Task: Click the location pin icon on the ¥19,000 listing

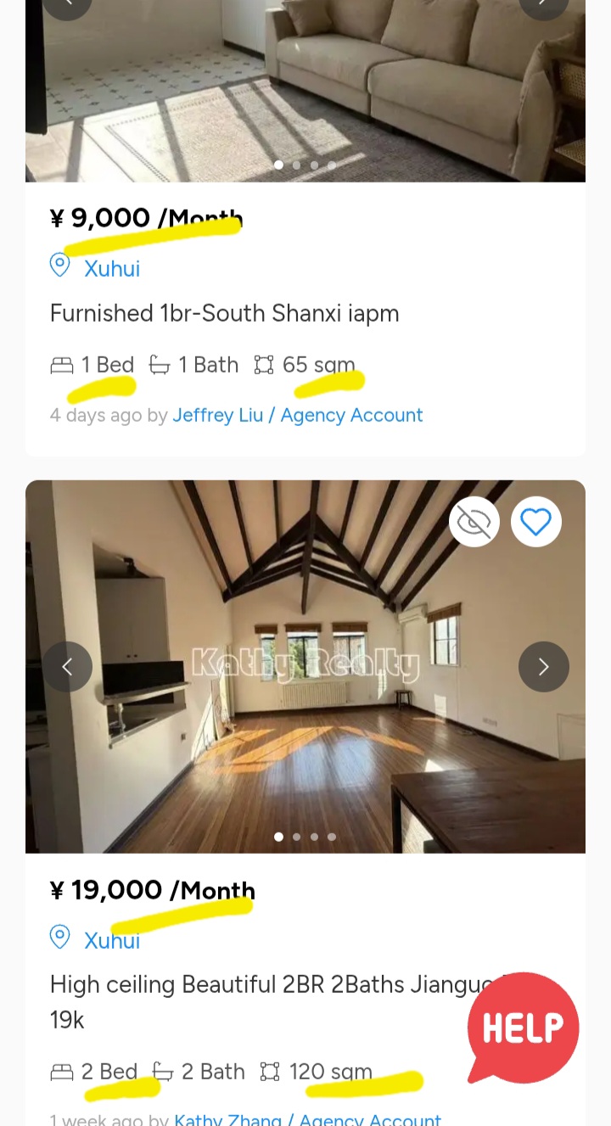Action: [59, 937]
